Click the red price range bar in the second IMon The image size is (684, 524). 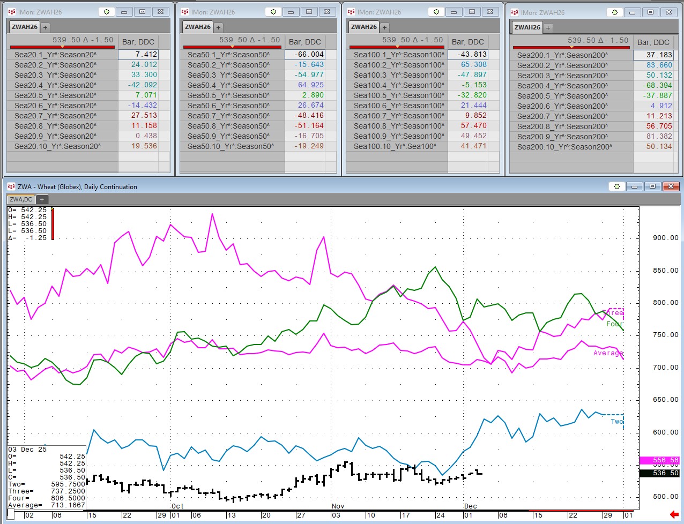click(x=232, y=47)
